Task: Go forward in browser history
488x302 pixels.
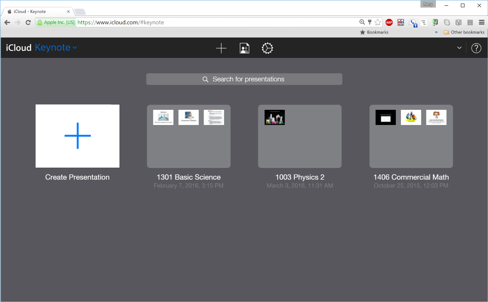Action: point(17,22)
